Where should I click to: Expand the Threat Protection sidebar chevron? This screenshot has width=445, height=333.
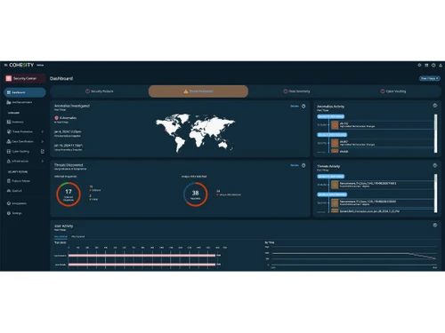coord(43,131)
